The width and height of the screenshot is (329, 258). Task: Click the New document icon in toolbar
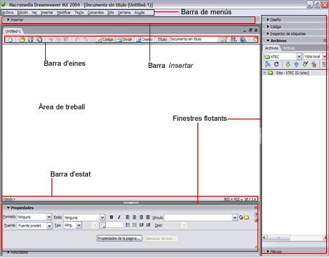[x=10, y=39]
